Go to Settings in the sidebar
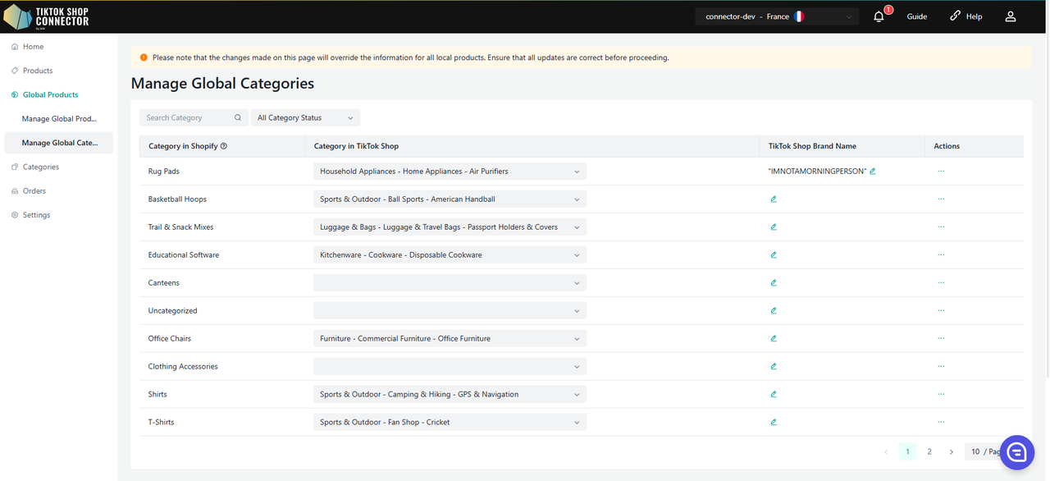Screen dimensions: 1050x481 pos(36,215)
